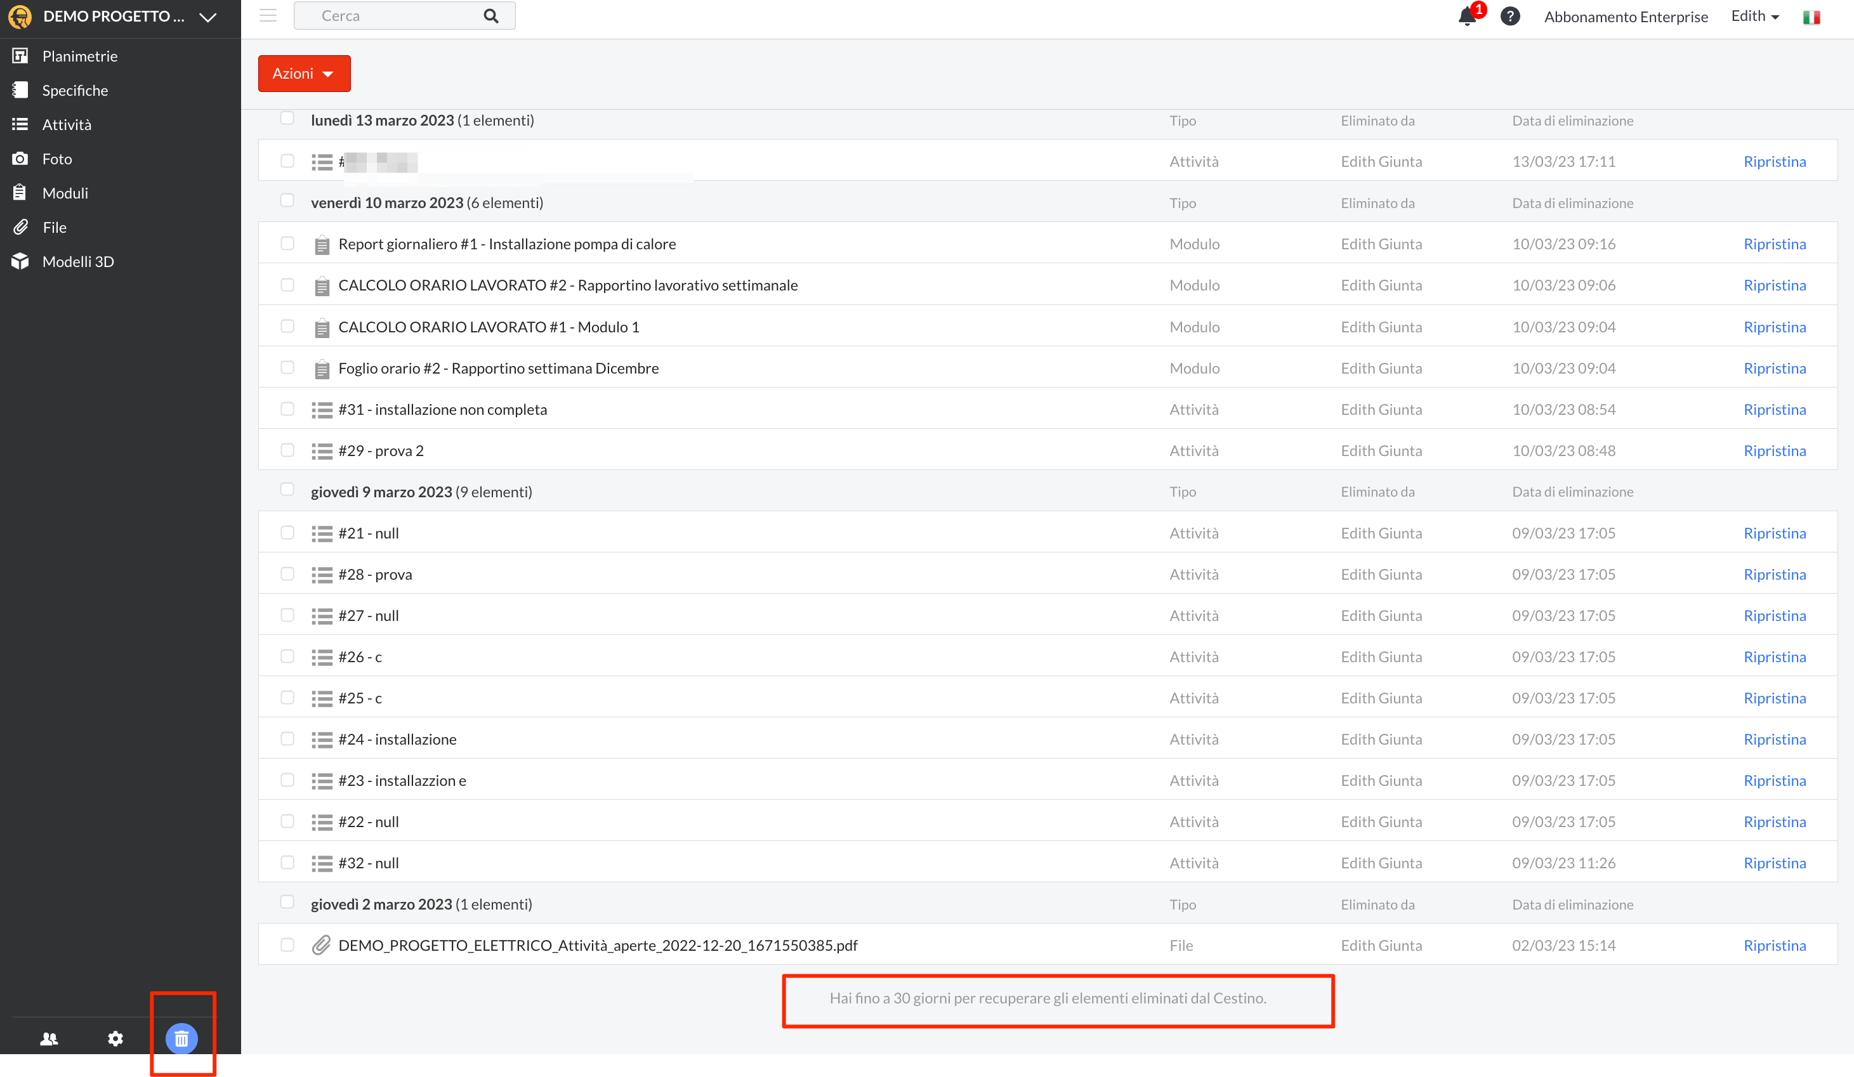Open the help question mark icon
The height and width of the screenshot is (1077, 1854).
(1509, 16)
